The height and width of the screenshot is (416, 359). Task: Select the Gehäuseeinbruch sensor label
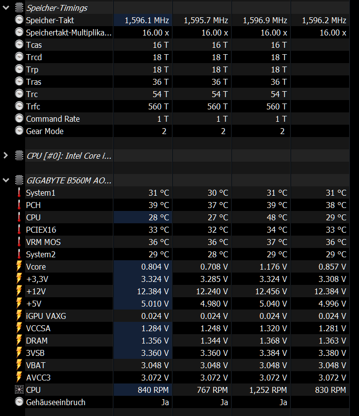tap(56, 402)
